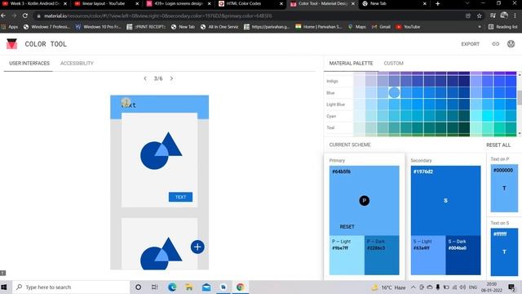Open the Mail app from the taskbar
Screen dimensions: 522x294
[x=206, y=287]
